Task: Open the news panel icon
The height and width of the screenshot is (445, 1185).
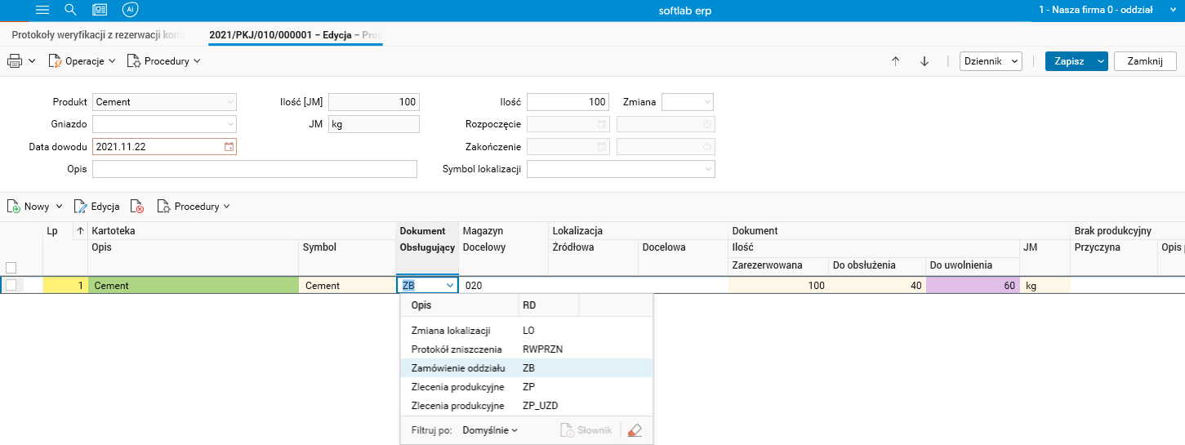Action: (x=100, y=10)
